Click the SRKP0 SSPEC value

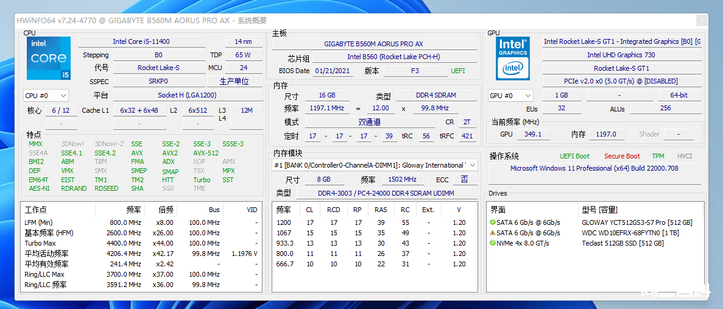(x=158, y=81)
